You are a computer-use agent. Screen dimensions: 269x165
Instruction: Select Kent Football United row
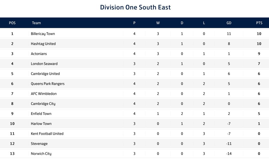47,134
